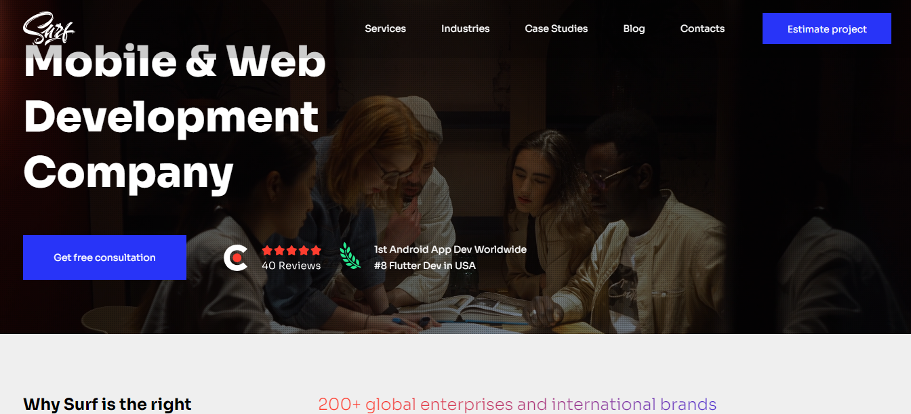The image size is (911, 414).
Task: Click the 200+ global enterprises gradient text
Action: (517, 405)
